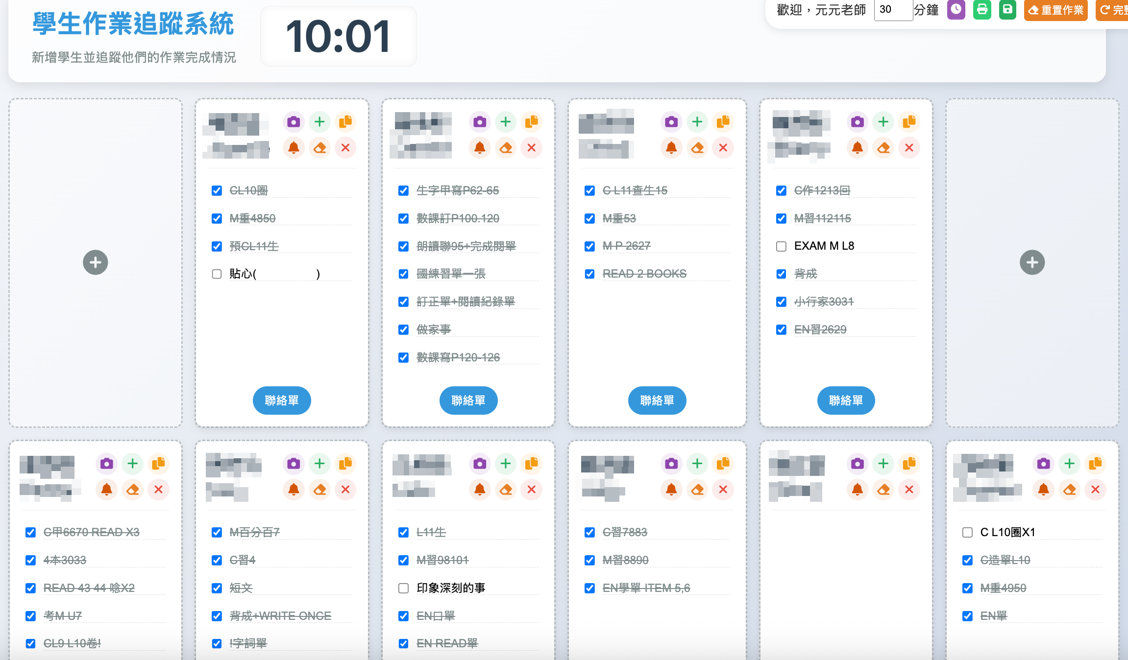Image resolution: width=1128 pixels, height=660 pixels.
Task: Click camera icon on card with C甲6670 READ X3
Action: [107, 464]
